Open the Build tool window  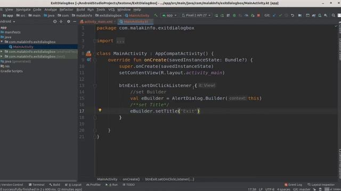[x=54, y=185]
